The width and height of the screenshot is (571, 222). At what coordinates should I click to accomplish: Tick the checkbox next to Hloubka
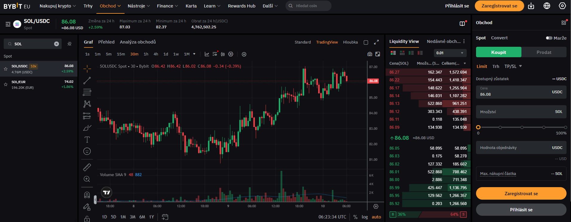coord(366,42)
